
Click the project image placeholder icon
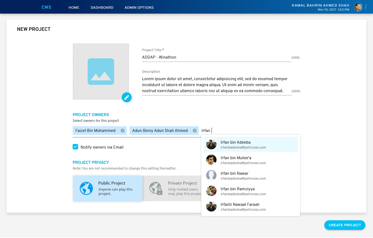pyautogui.click(x=101, y=72)
